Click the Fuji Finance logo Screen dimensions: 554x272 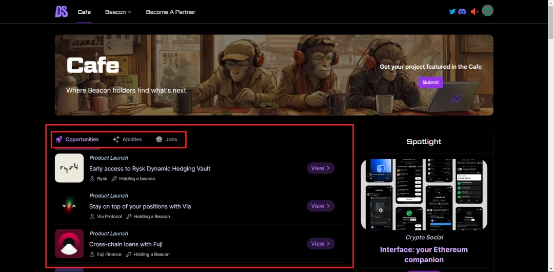point(69,244)
